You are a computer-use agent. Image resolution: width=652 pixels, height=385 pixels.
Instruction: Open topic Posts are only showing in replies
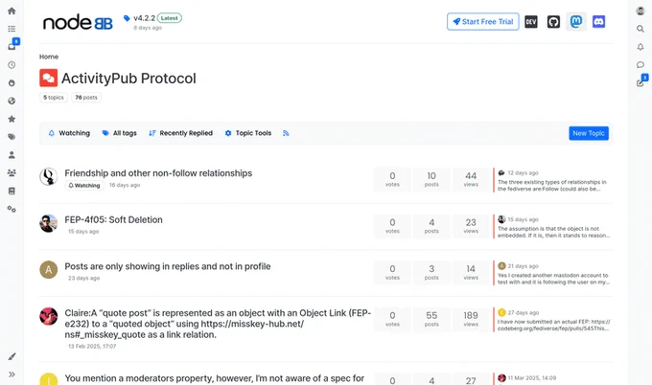tap(168, 266)
